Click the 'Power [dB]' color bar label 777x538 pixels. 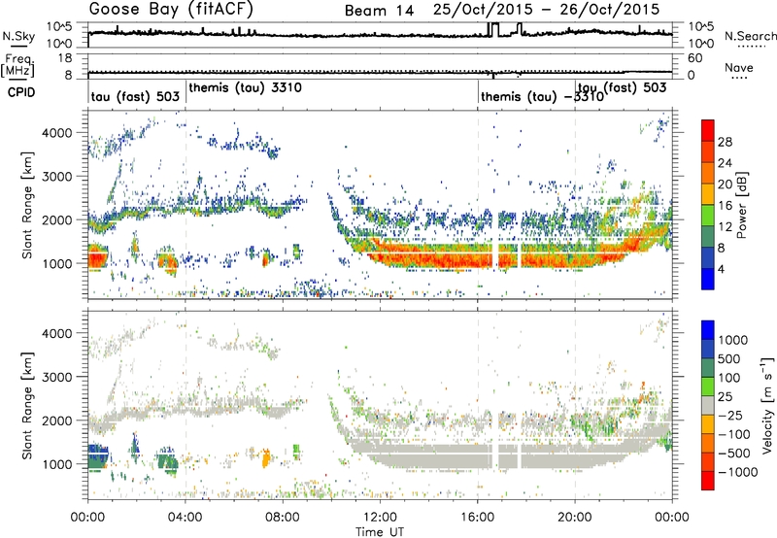pyautogui.click(x=741, y=205)
